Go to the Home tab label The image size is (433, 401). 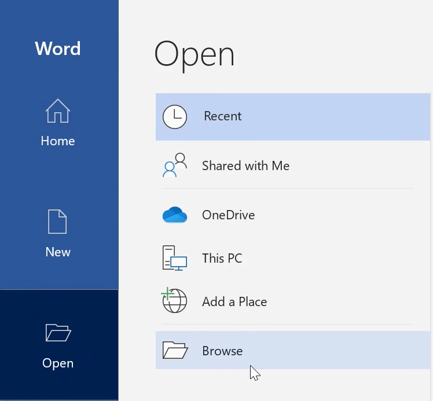click(57, 141)
